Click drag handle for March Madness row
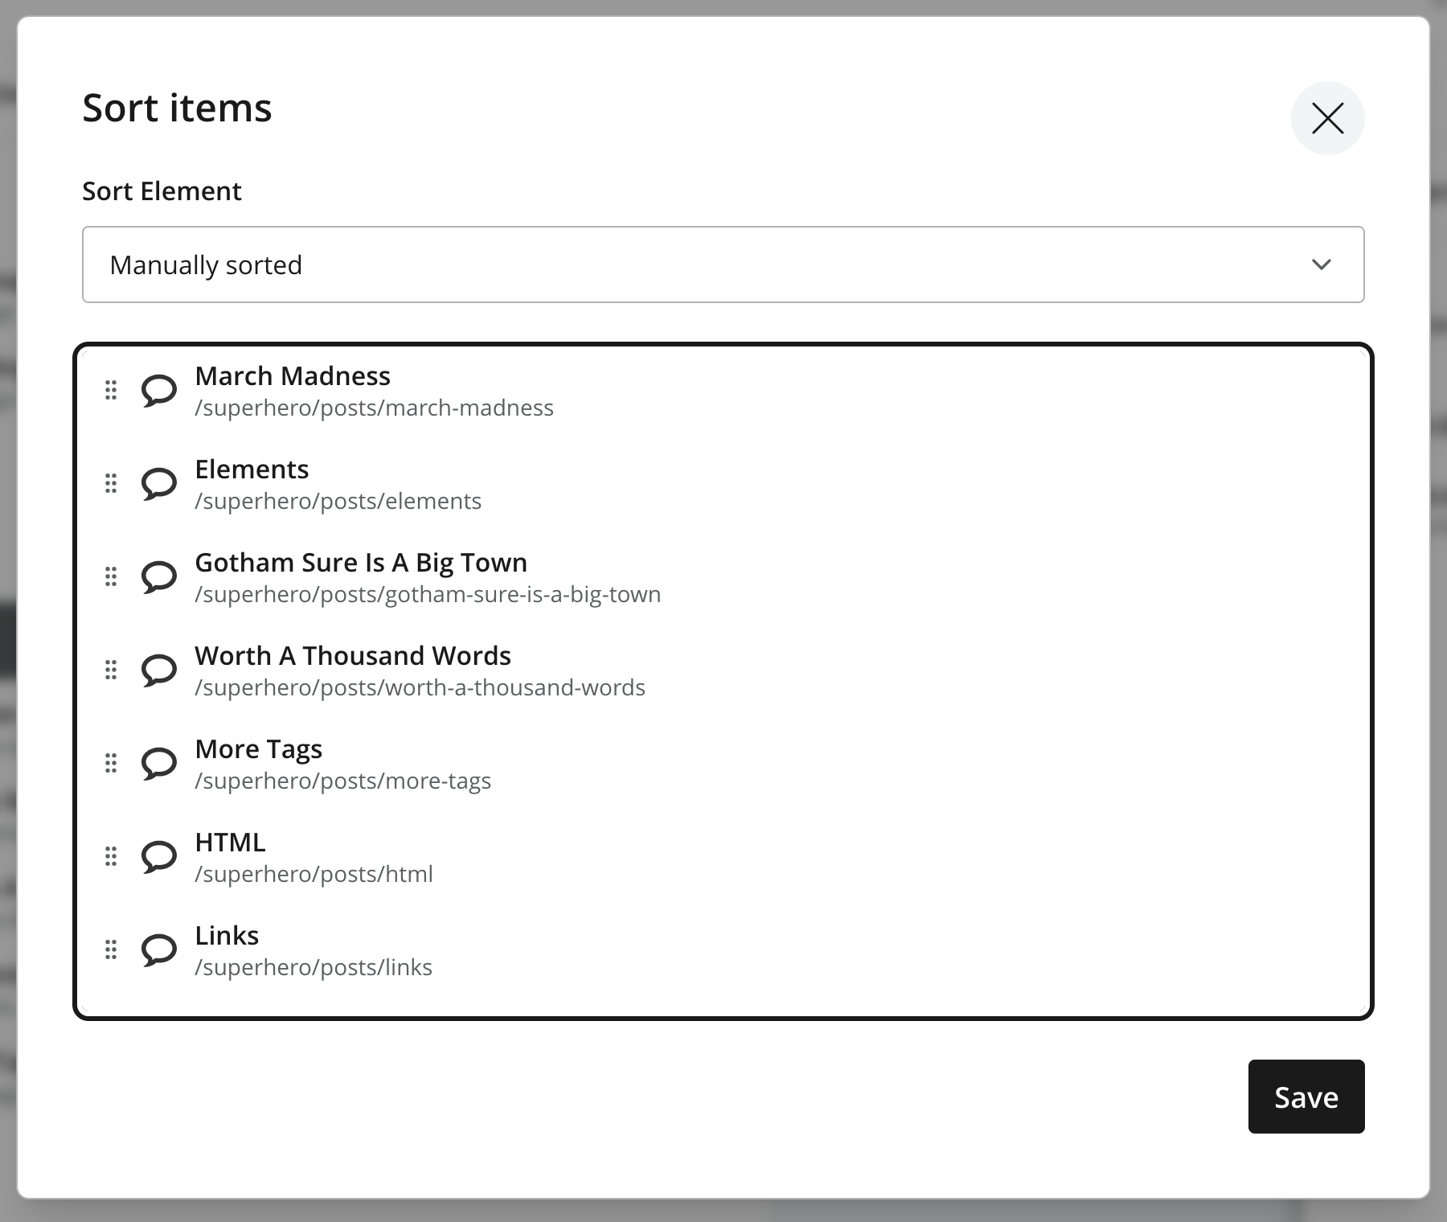 pyautogui.click(x=111, y=391)
